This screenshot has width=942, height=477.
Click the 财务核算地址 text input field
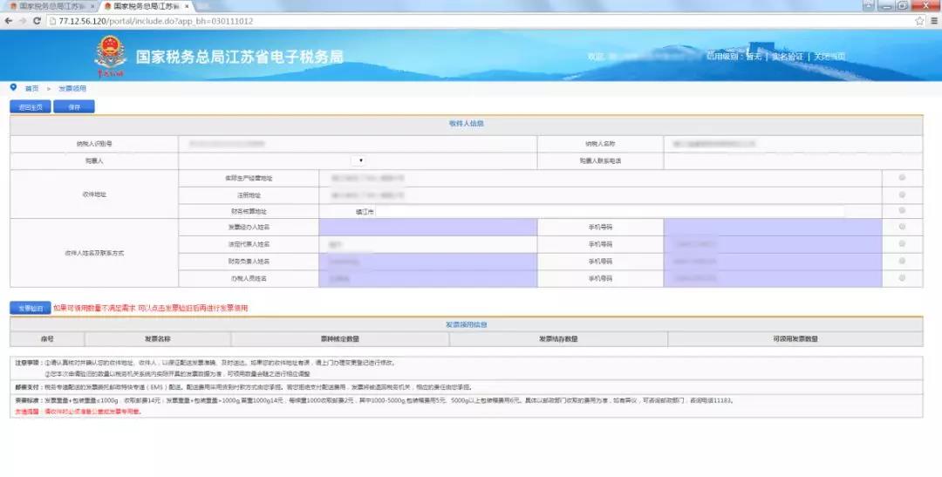click(609, 211)
